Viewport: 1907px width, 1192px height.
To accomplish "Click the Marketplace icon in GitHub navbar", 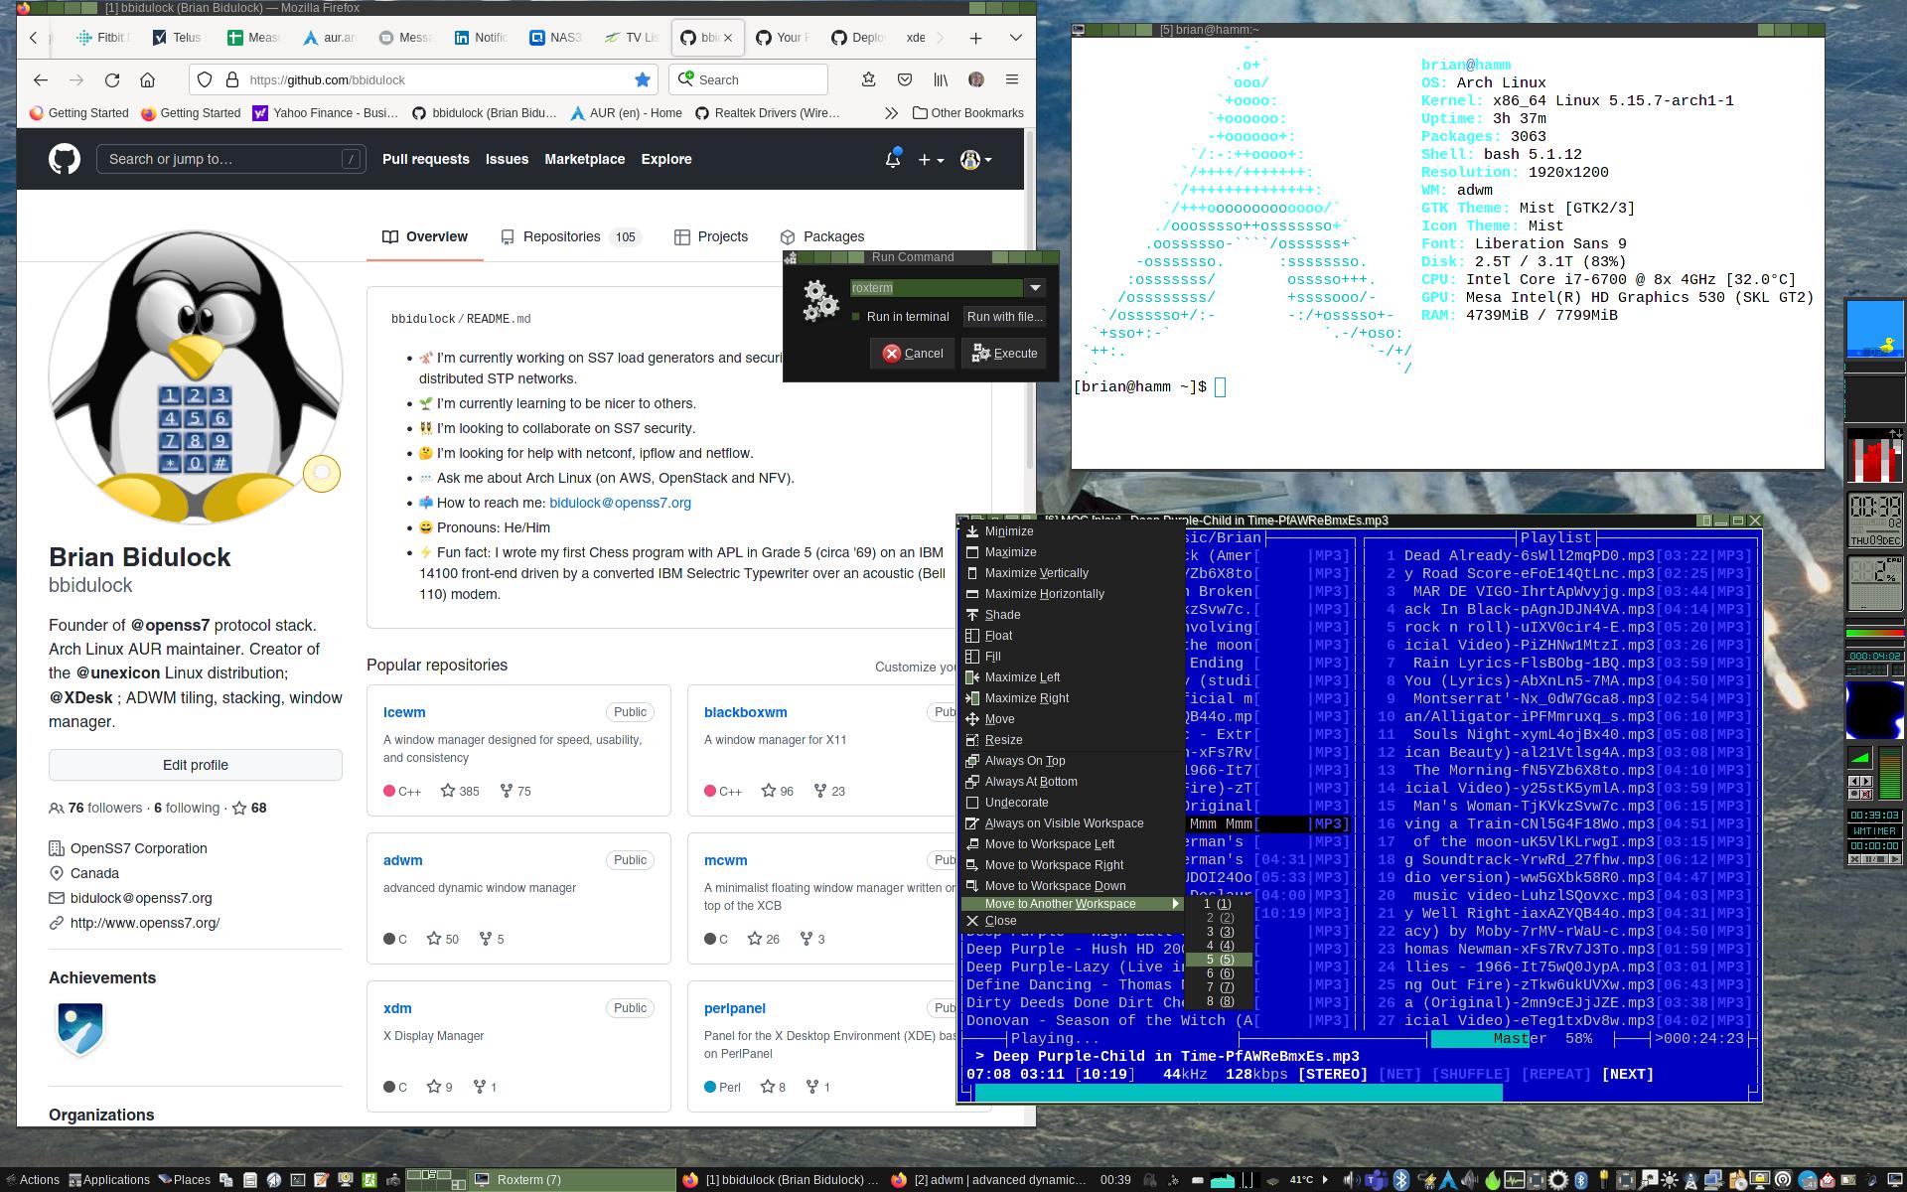I will tap(583, 158).
